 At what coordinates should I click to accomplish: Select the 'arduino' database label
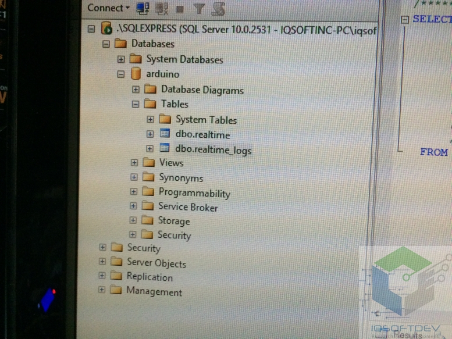coord(163,74)
